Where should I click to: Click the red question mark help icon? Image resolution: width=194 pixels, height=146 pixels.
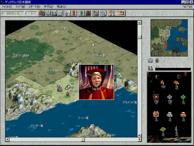[x=111, y=13]
